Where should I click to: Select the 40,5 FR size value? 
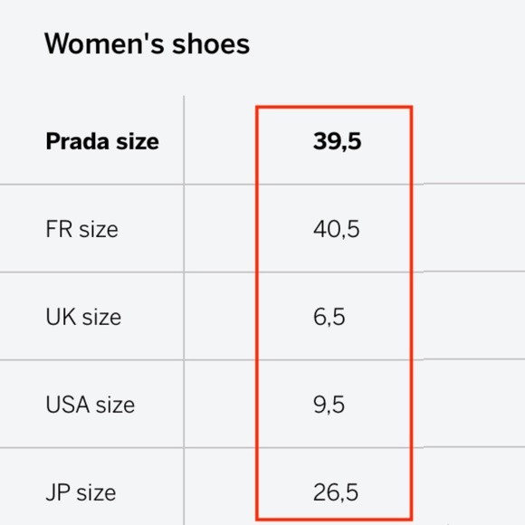[337, 229]
